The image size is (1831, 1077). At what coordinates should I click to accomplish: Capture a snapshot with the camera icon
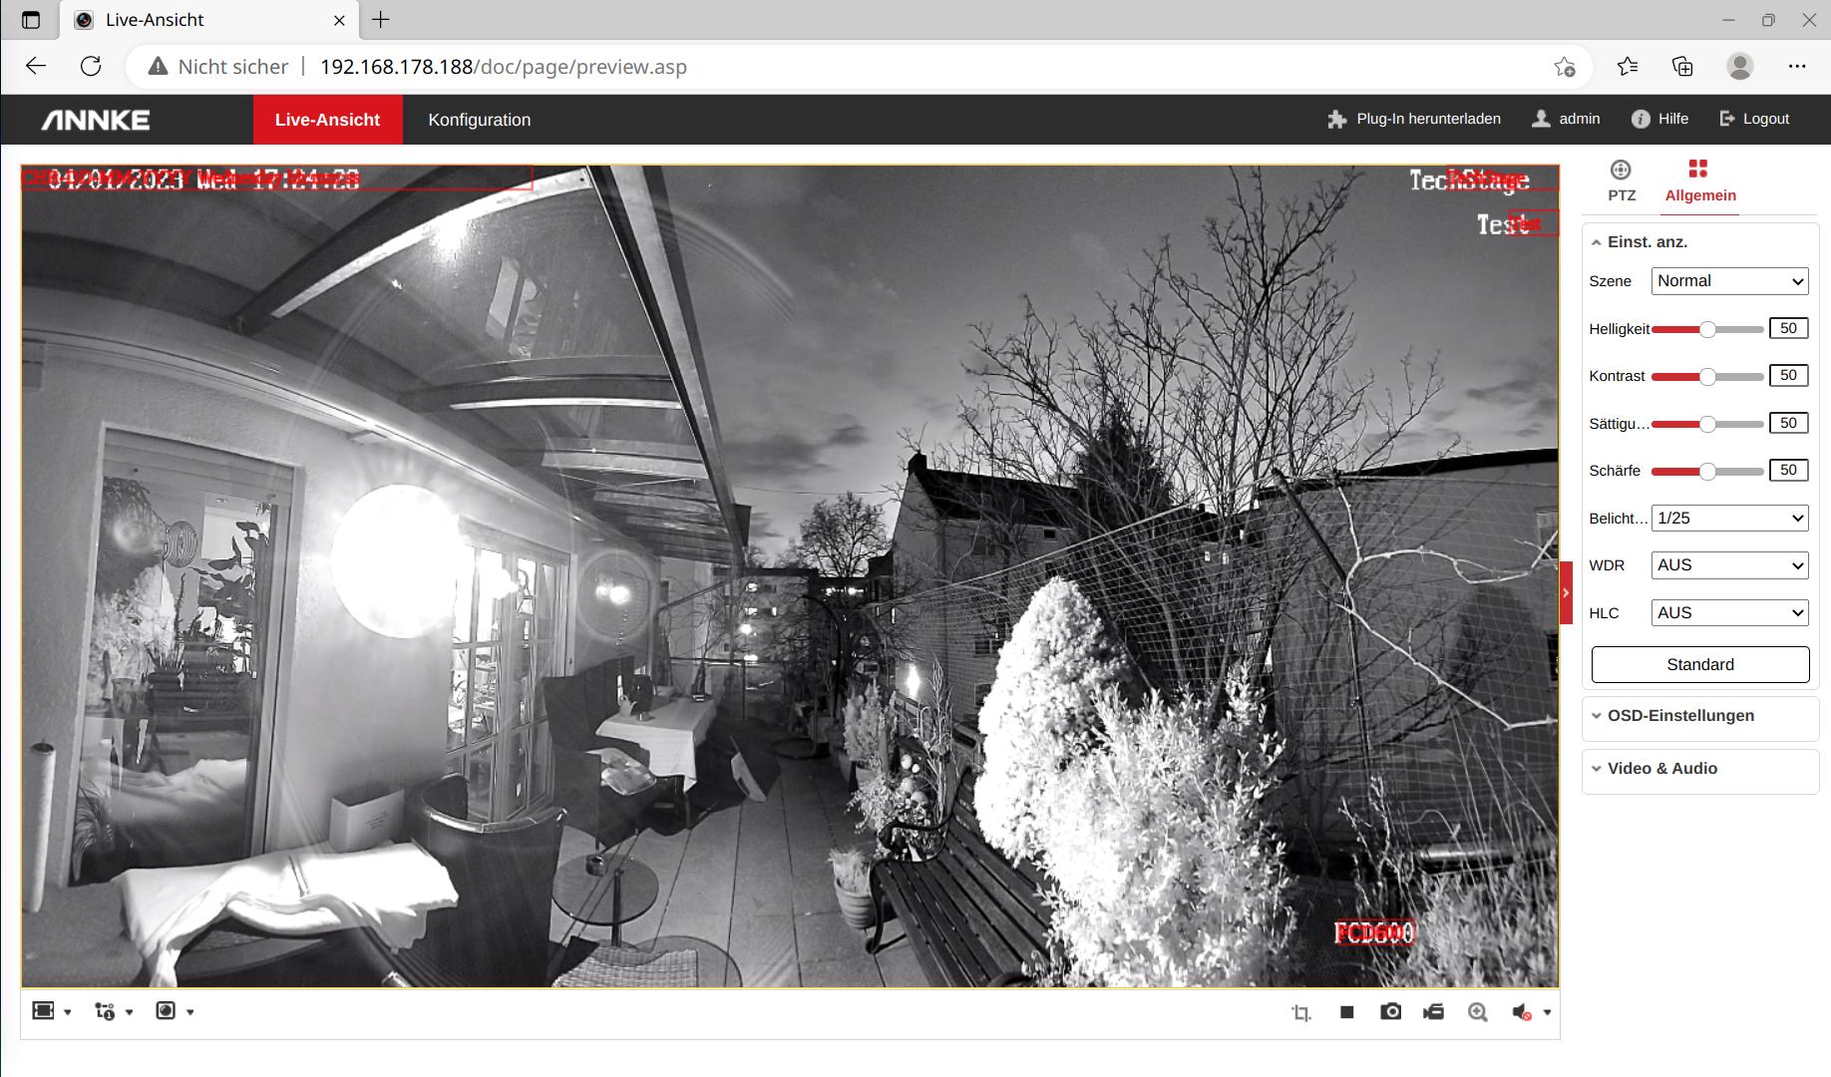pyautogui.click(x=1390, y=1012)
